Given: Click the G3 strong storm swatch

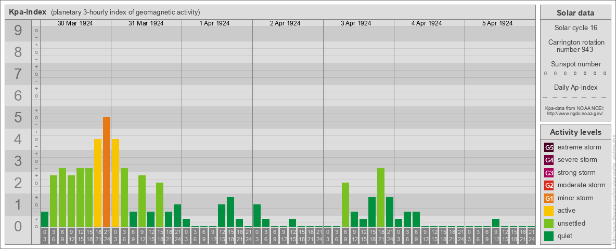Looking at the screenshot, I should pos(549,173).
